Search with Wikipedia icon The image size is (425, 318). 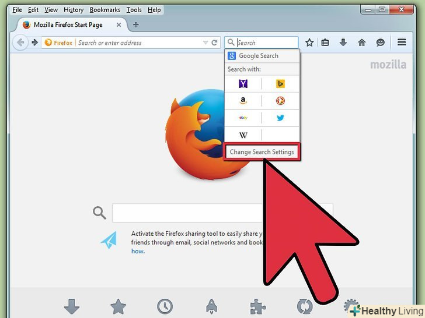click(x=243, y=135)
